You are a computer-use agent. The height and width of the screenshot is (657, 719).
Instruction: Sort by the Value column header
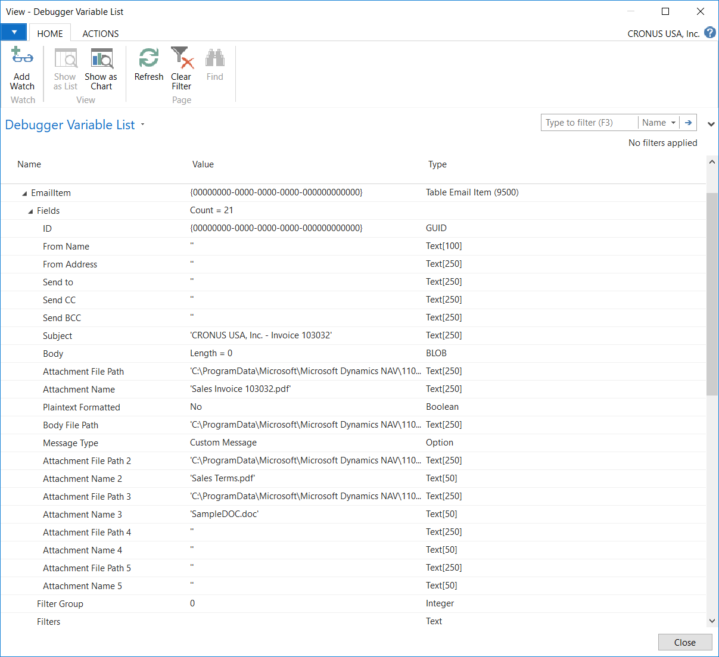pos(203,164)
